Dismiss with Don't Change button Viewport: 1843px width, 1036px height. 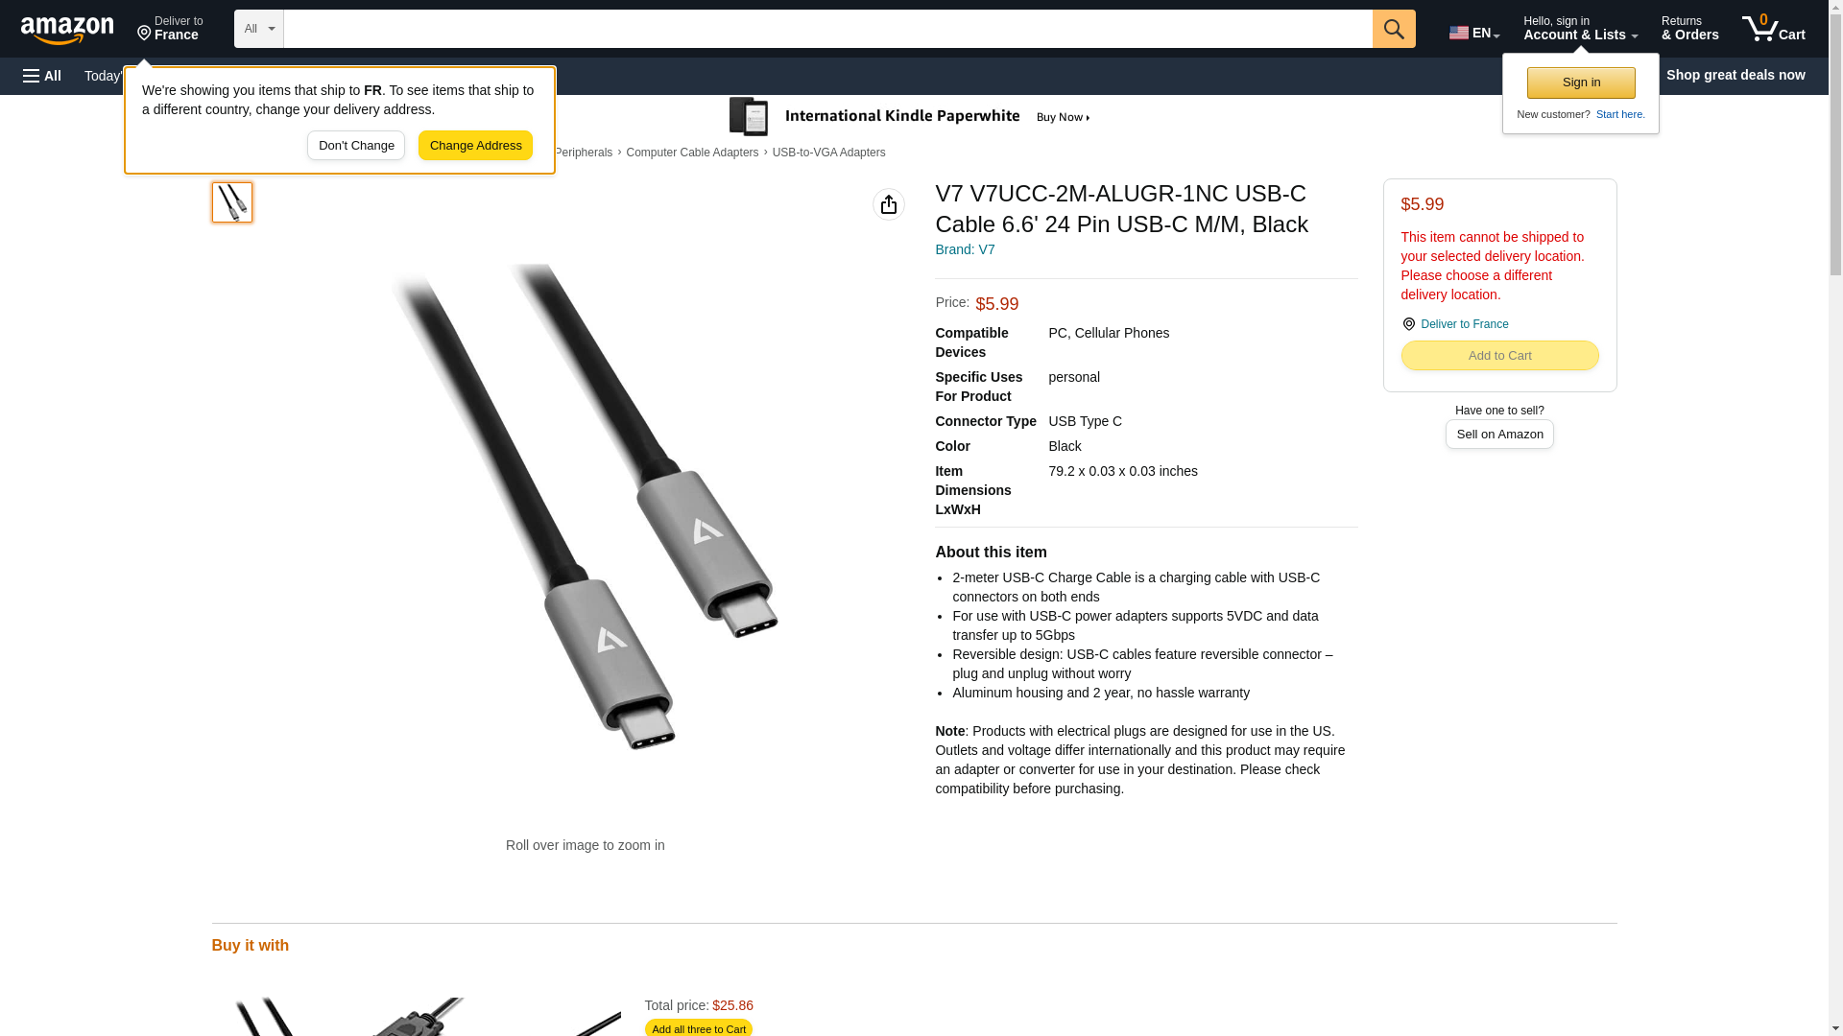click(x=356, y=146)
